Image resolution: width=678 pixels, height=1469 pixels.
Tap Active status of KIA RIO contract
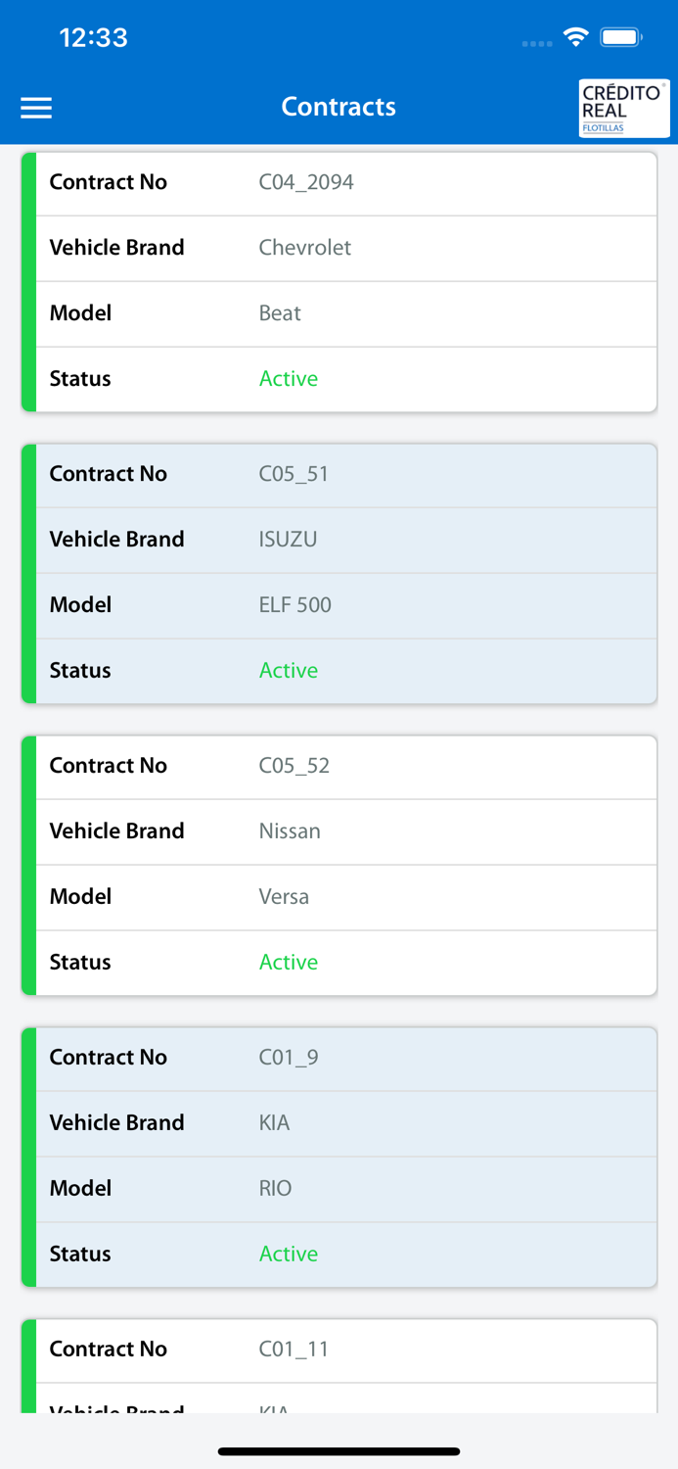pyautogui.click(x=289, y=1255)
